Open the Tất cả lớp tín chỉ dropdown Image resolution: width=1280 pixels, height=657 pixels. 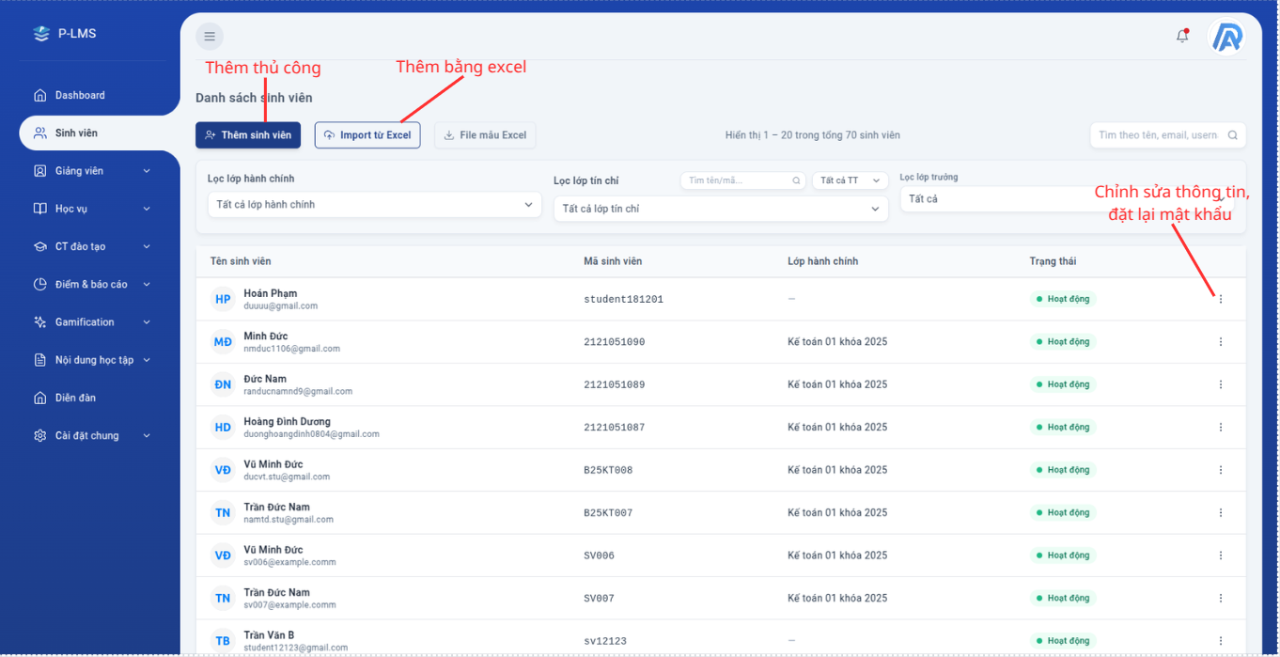(x=721, y=209)
